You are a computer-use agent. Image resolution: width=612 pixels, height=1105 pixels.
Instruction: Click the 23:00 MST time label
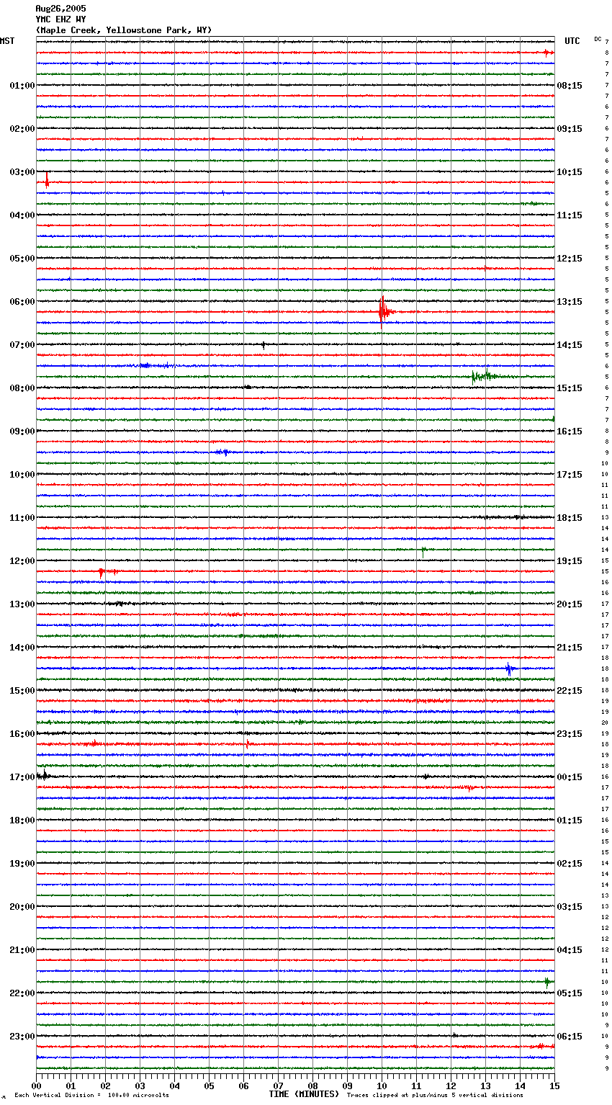coord(22,1037)
